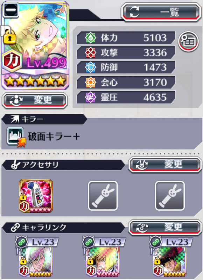Tap the 体力 stamina stat row
203x280 pixels.
(126, 38)
